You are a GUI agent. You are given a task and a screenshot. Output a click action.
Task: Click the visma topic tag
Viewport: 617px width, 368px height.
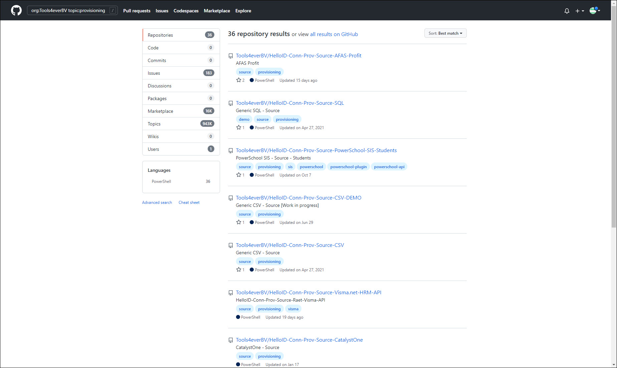pos(293,309)
